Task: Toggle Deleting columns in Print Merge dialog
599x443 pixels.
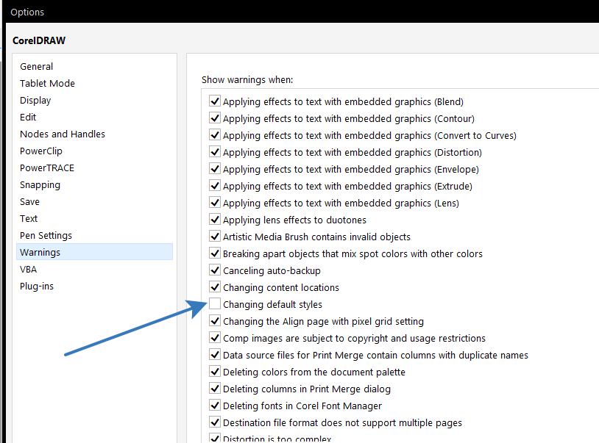Action: (215, 389)
